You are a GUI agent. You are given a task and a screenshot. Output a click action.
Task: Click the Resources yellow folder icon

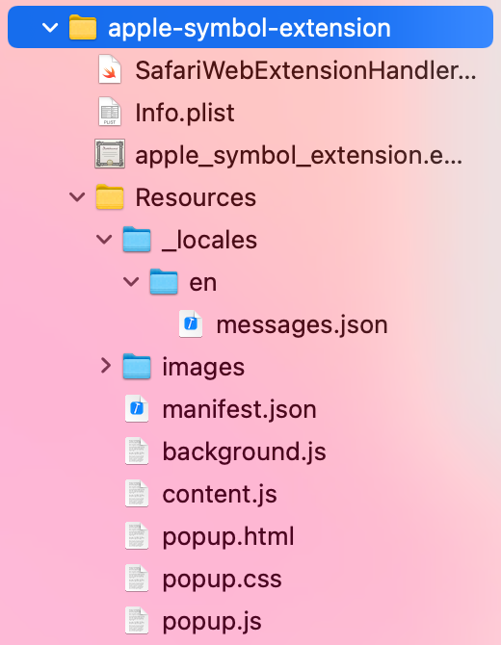tap(110, 197)
